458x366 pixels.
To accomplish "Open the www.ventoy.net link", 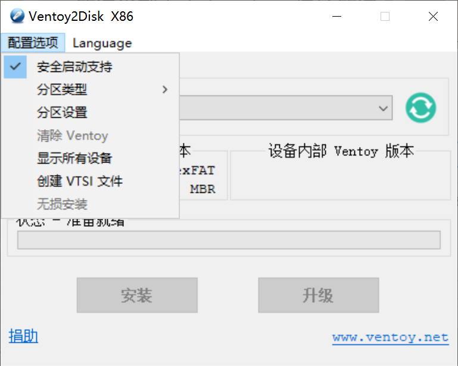I will coord(390,337).
